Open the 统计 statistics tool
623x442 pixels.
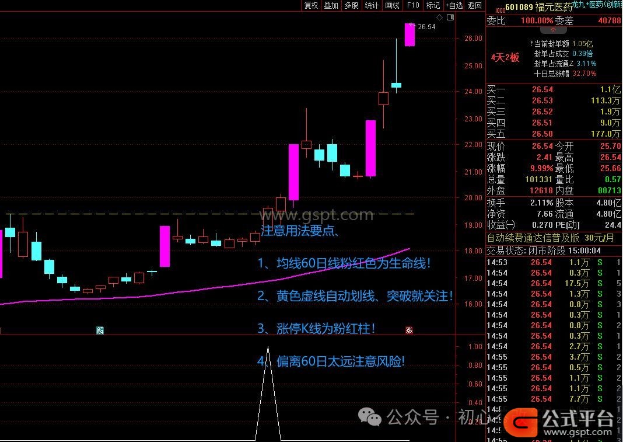pos(372,5)
